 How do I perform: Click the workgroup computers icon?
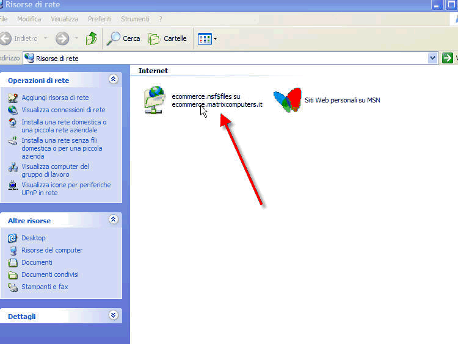tap(13, 167)
